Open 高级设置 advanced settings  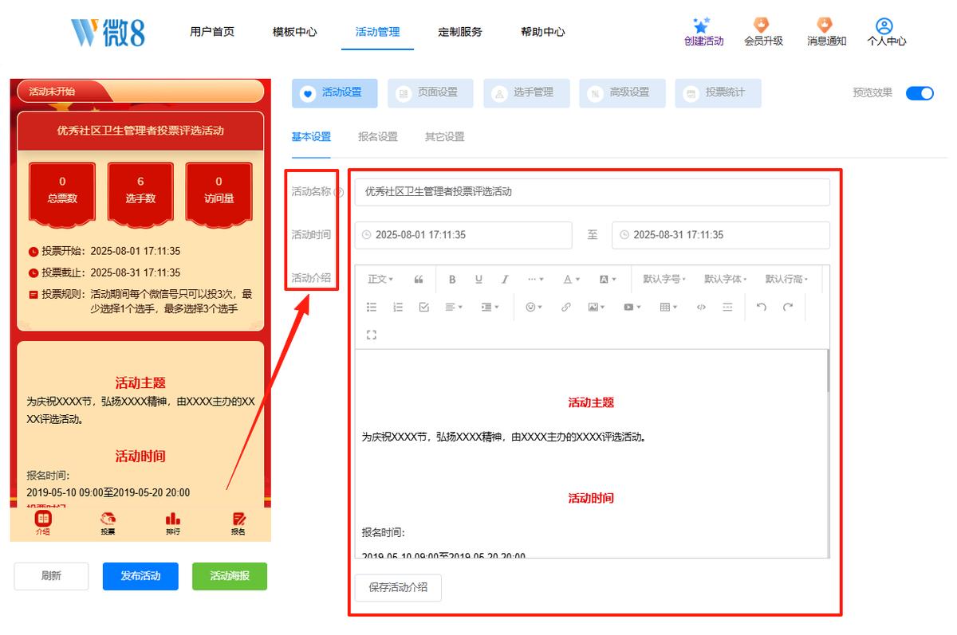tap(622, 93)
